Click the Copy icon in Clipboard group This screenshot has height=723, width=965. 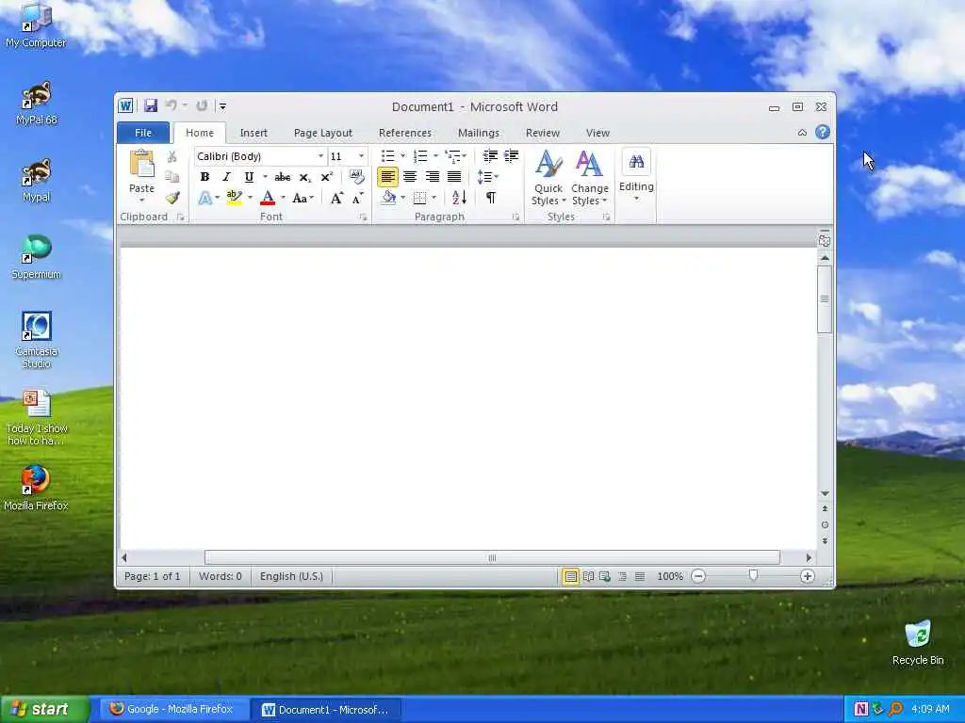click(x=172, y=177)
